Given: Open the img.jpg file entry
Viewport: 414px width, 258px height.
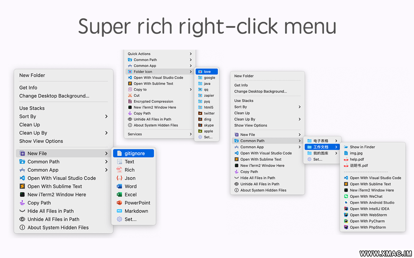Looking at the screenshot, I should pyautogui.click(x=356, y=153).
